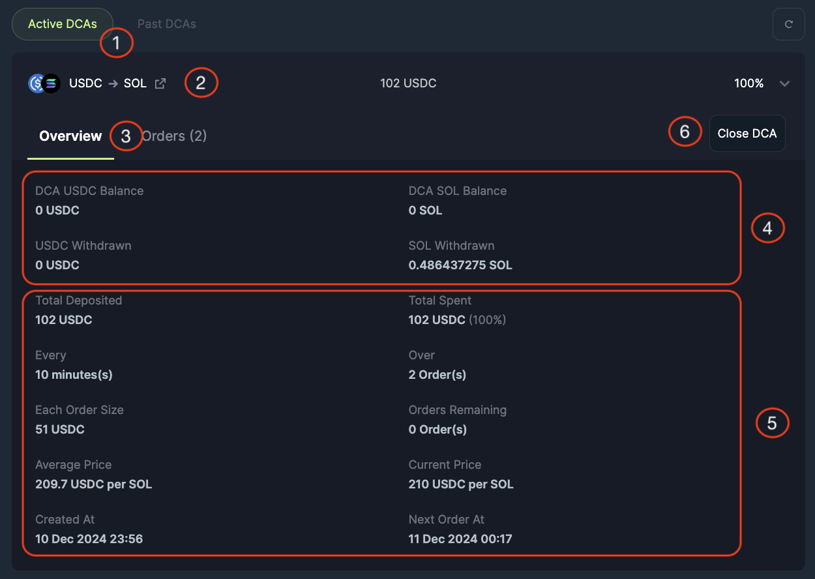Viewport: 815px width, 579px height.
Task: Select the Overview tab
Action: pos(70,136)
